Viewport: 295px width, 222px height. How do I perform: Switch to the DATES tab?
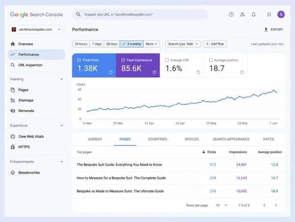268,139
